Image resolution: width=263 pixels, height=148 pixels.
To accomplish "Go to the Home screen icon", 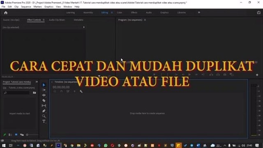I will click(x=6, y=13).
